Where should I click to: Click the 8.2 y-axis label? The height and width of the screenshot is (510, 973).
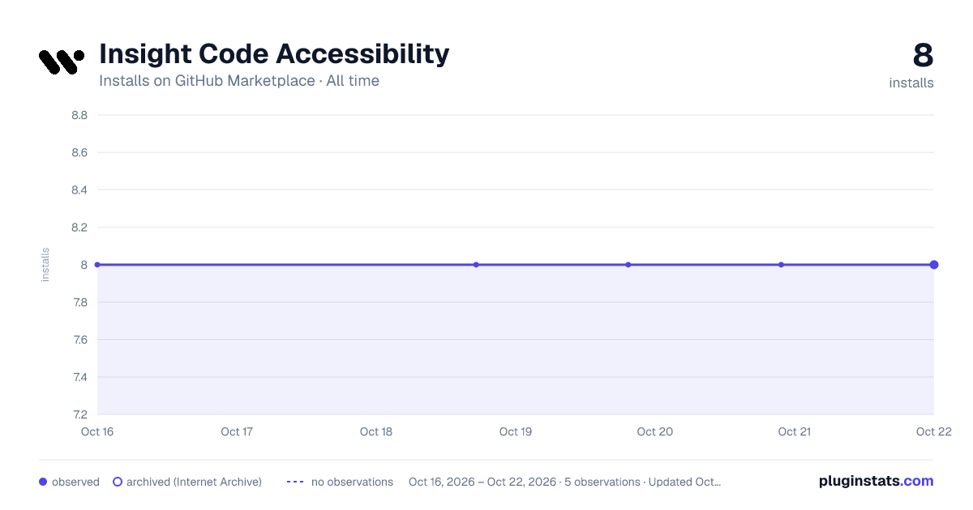point(79,227)
